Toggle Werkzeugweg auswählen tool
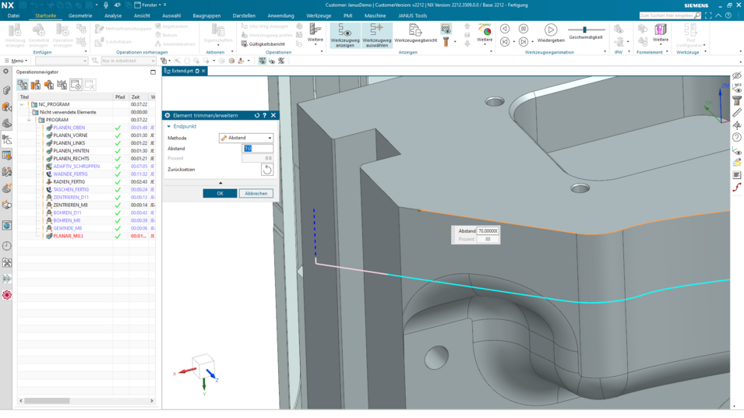 (377, 35)
